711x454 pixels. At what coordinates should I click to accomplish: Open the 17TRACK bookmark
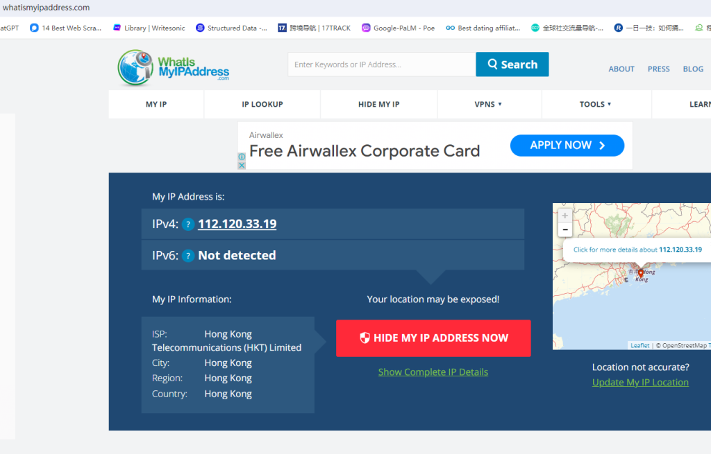314,28
